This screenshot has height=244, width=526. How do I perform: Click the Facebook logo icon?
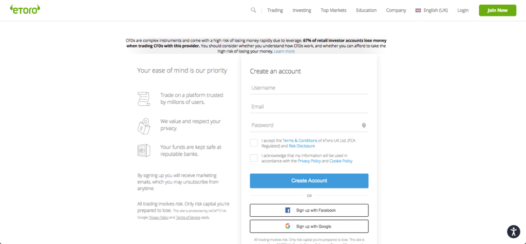click(288, 211)
